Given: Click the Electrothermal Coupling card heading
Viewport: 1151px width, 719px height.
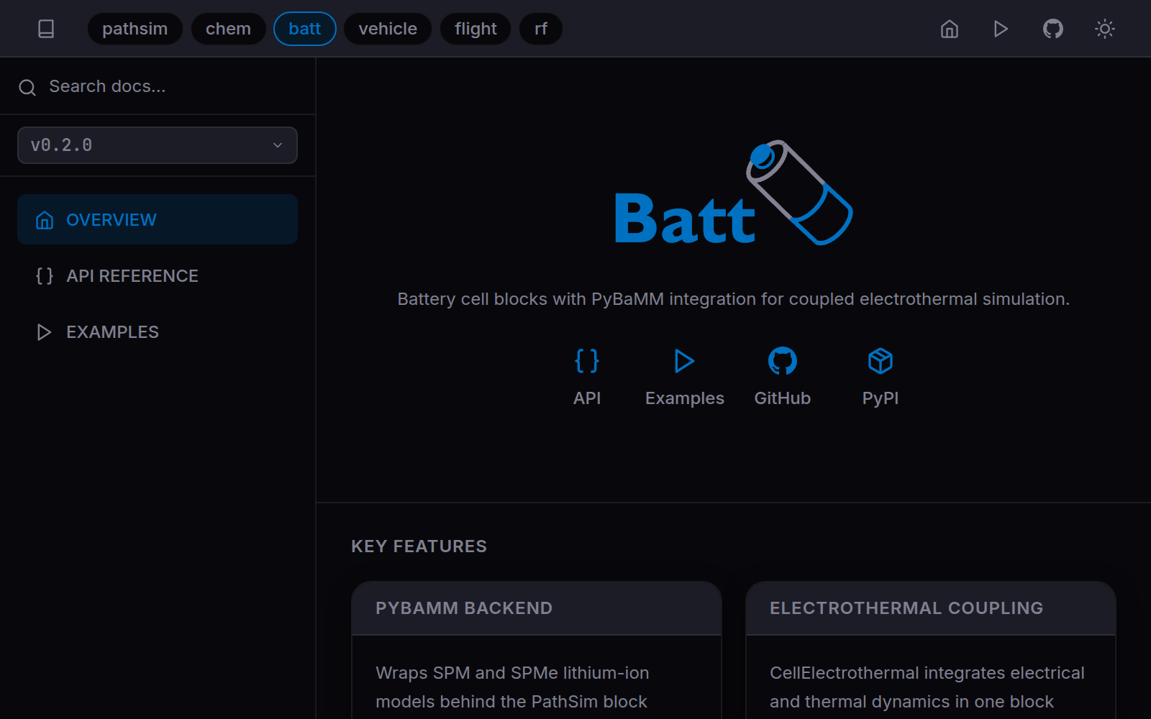Looking at the screenshot, I should pos(906,608).
